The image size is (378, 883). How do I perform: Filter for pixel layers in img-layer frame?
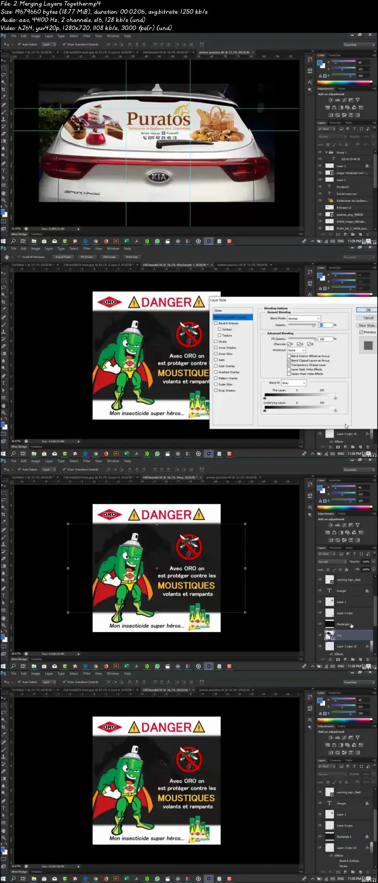click(341, 554)
